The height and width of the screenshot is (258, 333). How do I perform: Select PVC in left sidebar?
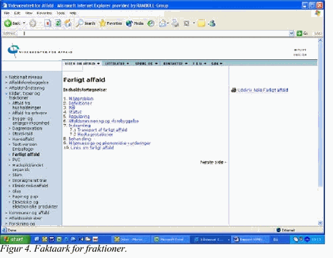(x=16, y=160)
